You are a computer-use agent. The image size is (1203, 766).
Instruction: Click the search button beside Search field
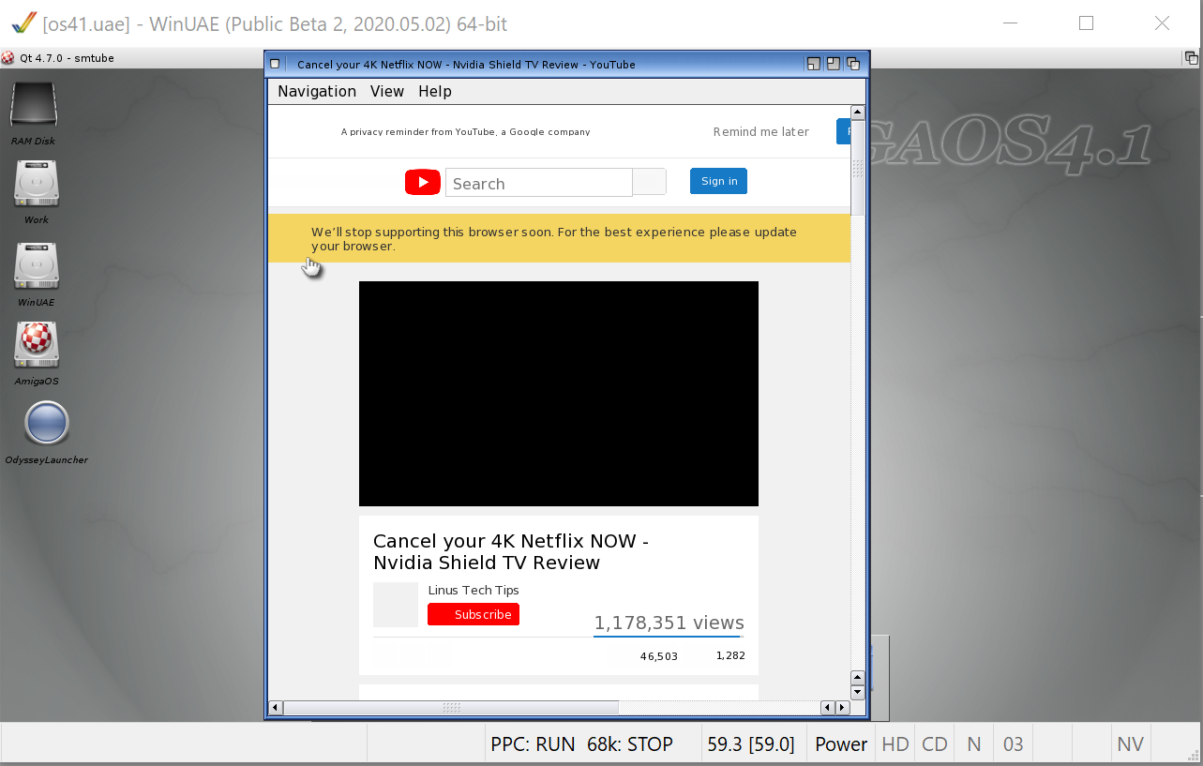click(x=650, y=182)
